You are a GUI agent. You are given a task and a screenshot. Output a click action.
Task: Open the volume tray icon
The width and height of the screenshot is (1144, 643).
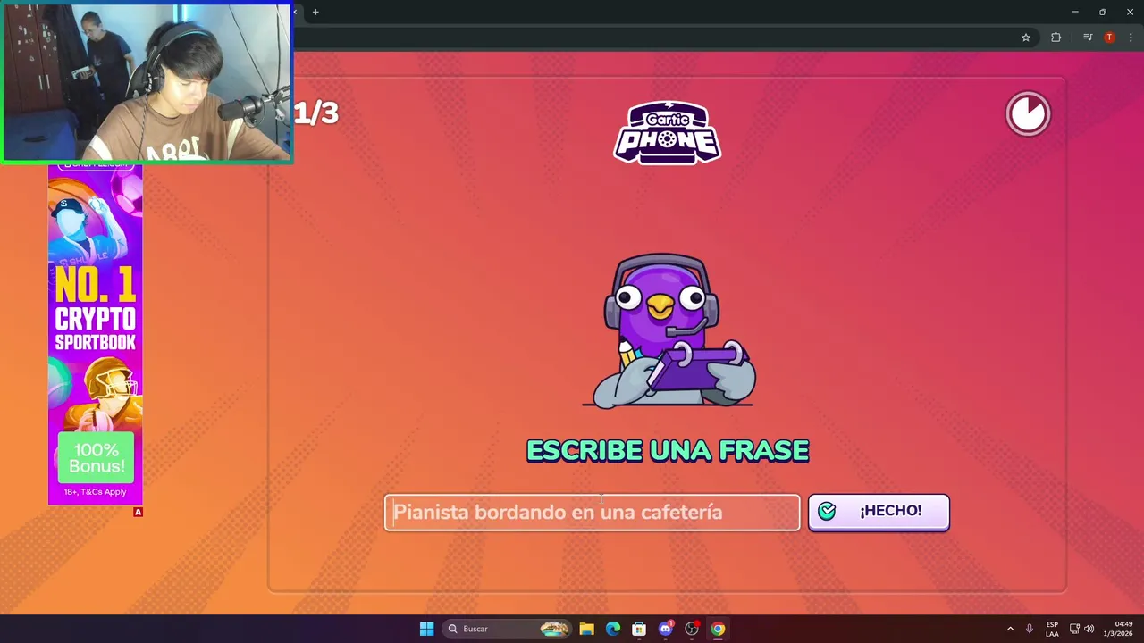click(1089, 629)
